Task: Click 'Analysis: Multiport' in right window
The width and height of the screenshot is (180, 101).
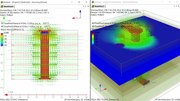Action: pos(97,15)
